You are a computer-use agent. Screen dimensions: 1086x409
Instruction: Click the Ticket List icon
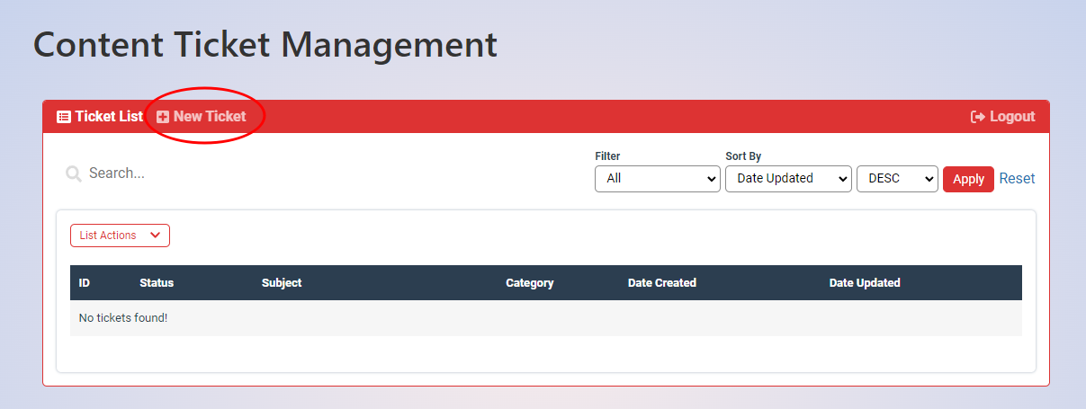pos(64,117)
